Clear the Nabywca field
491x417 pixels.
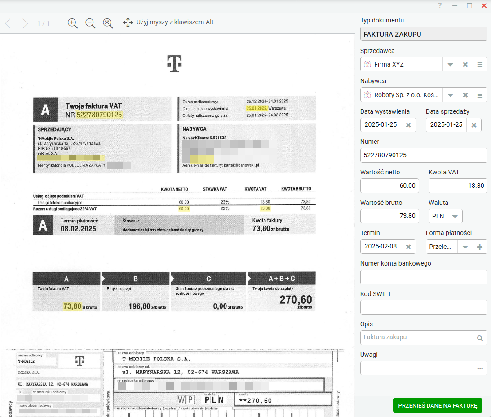465,95
